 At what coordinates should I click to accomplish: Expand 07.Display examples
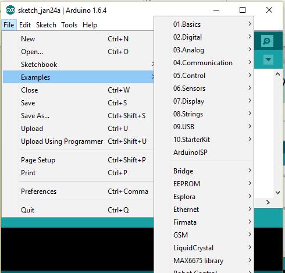204,101
